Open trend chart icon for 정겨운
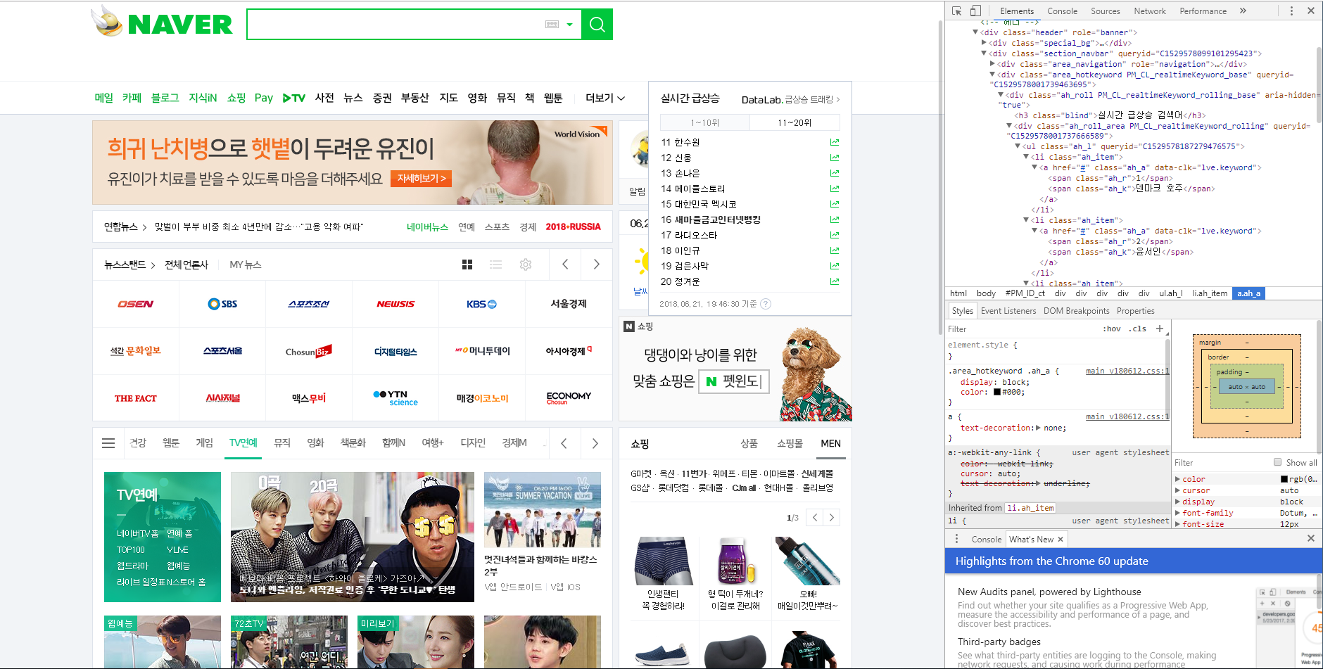 pyautogui.click(x=835, y=281)
